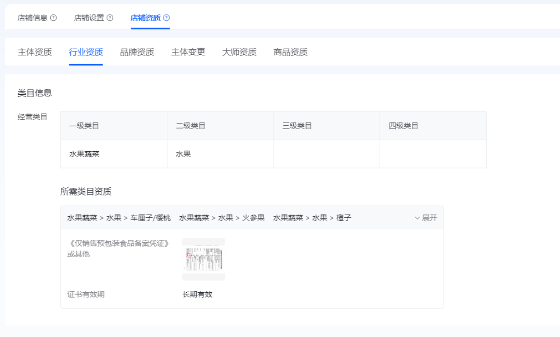Image resolution: width=560 pixels, height=337 pixels.
Task: Click the 水果 cell under 二级类目
Action: click(183, 154)
